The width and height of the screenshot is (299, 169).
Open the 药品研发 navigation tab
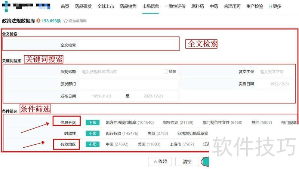tap(83, 7)
